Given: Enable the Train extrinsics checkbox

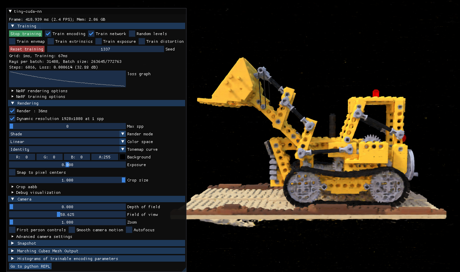Looking at the screenshot, I should (x=51, y=41).
